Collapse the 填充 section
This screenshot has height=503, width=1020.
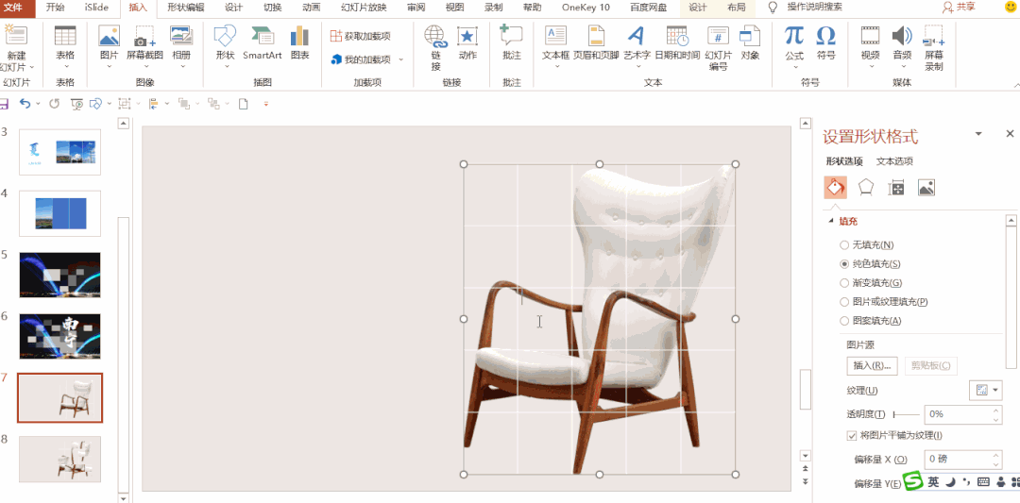click(x=831, y=222)
